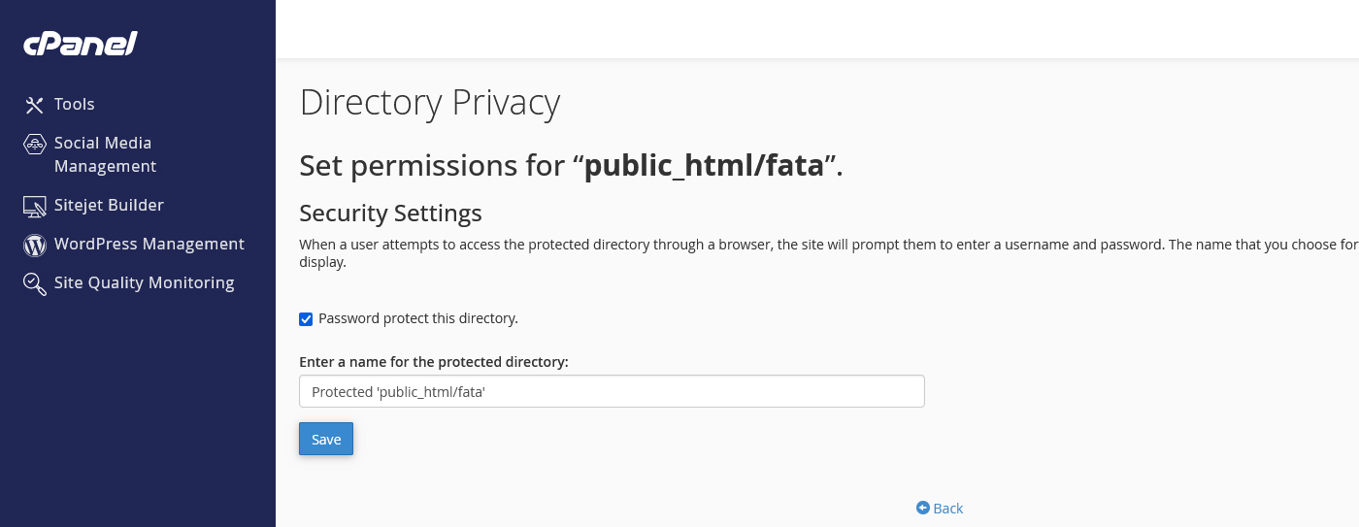Open the Tools menu label
The width and height of the screenshot is (1359, 527).
(x=75, y=104)
